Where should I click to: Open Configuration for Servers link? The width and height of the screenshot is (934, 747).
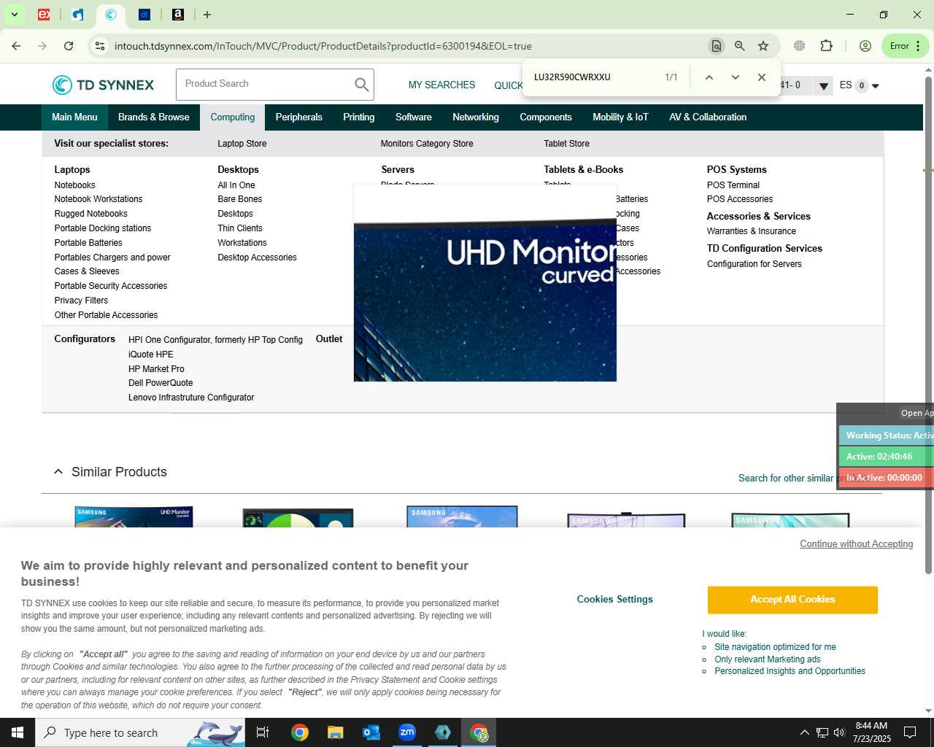754,264
